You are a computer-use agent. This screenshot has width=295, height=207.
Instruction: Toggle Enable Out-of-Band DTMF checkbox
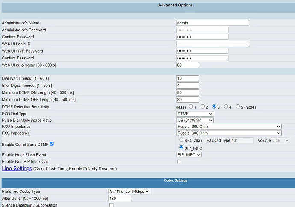point(52,144)
